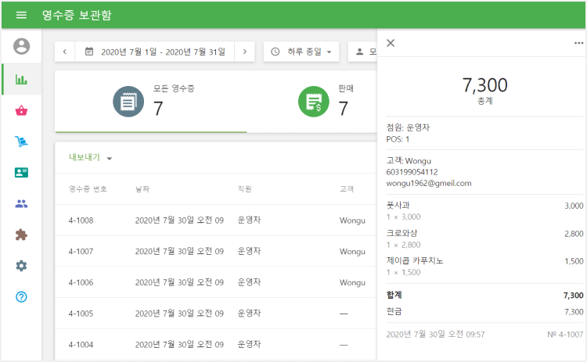Click the 제이콥 카푸치노 item line

(484, 267)
